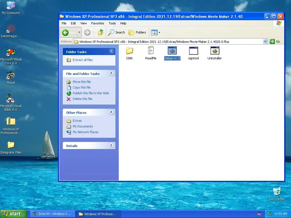Click the system tray network icon
This screenshot has width=291, height=218.
click(270, 214)
